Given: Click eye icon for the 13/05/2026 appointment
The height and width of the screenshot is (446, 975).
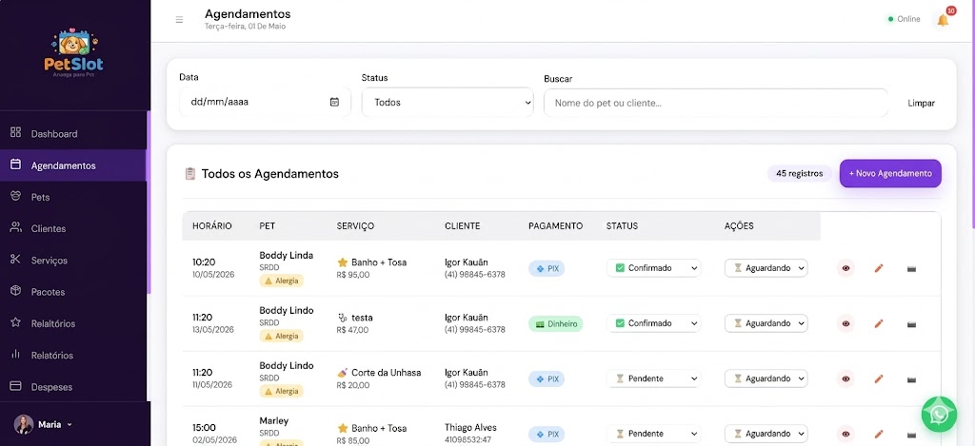Looking at the screenshot, I should (x=846, y=323).
